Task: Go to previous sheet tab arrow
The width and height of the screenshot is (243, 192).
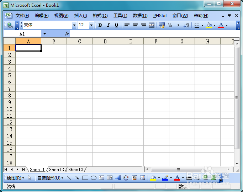Action: tap(12, 169)
